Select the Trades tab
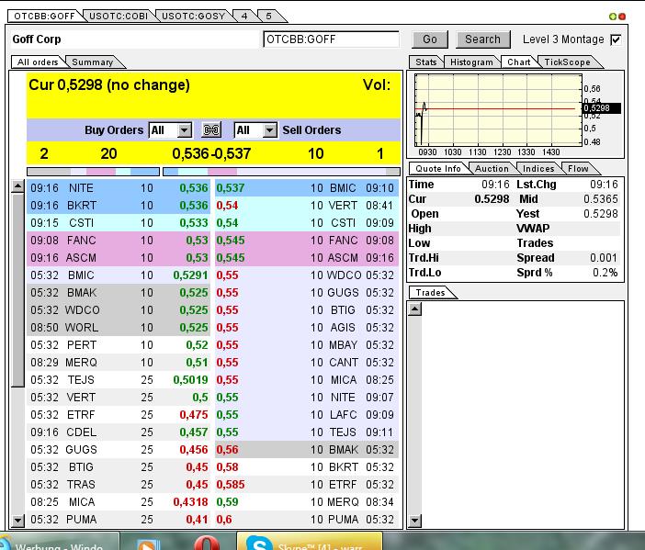 [x=430, y=293]
